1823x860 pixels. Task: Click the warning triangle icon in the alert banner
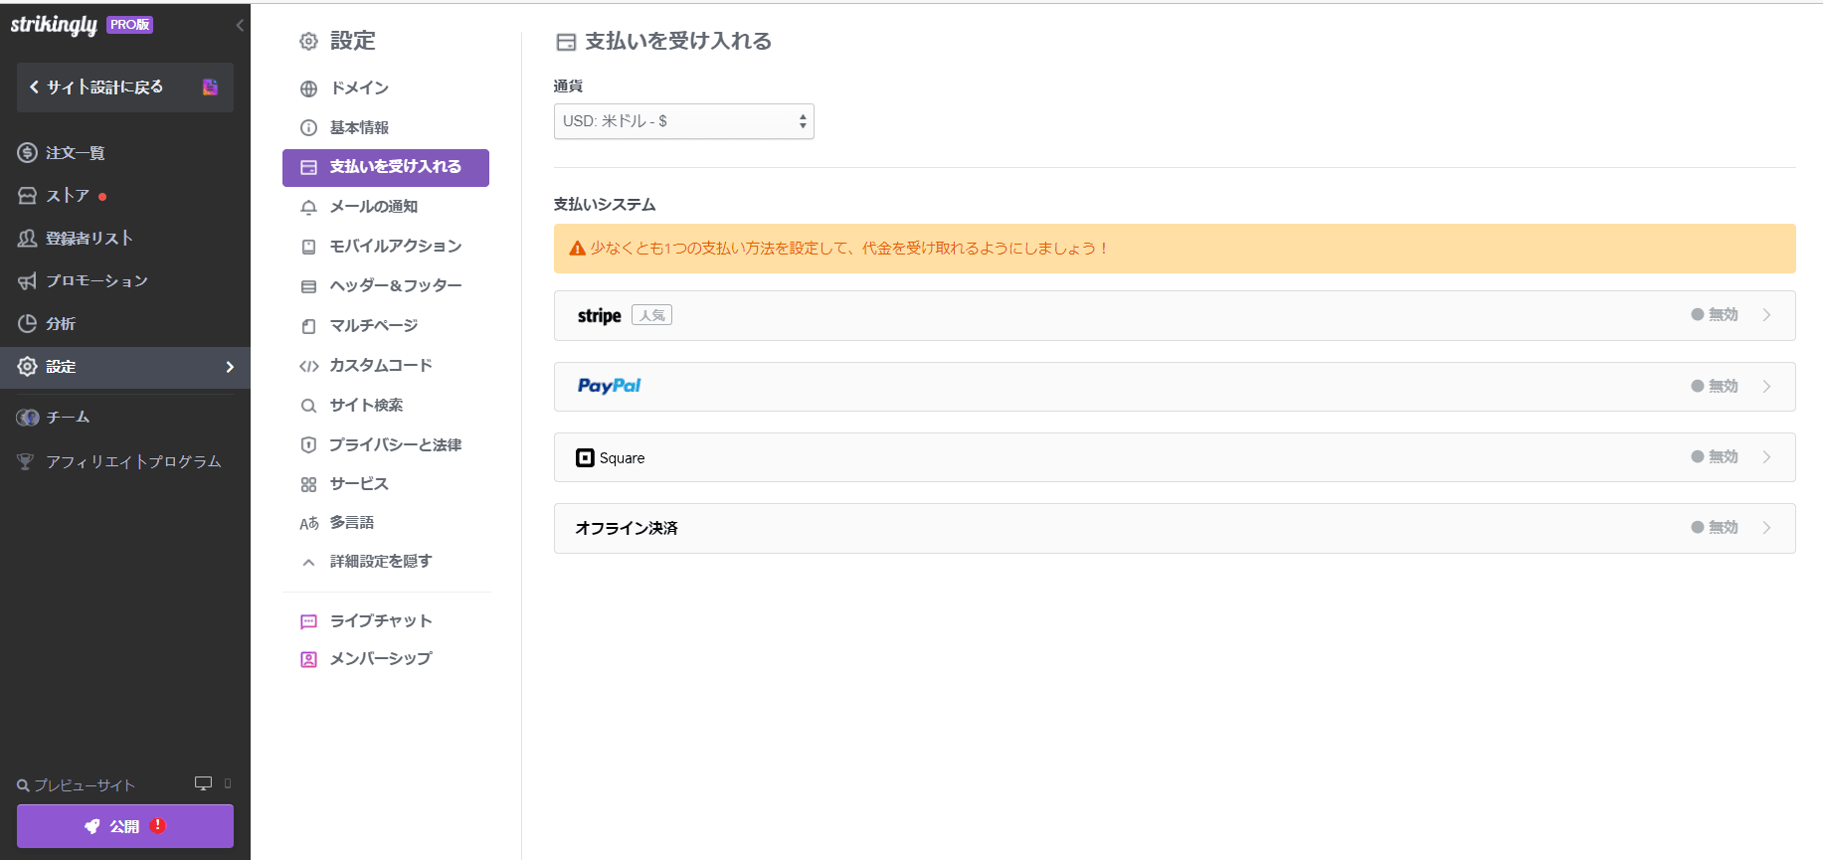pyautogui.click(x=577, y=249)
